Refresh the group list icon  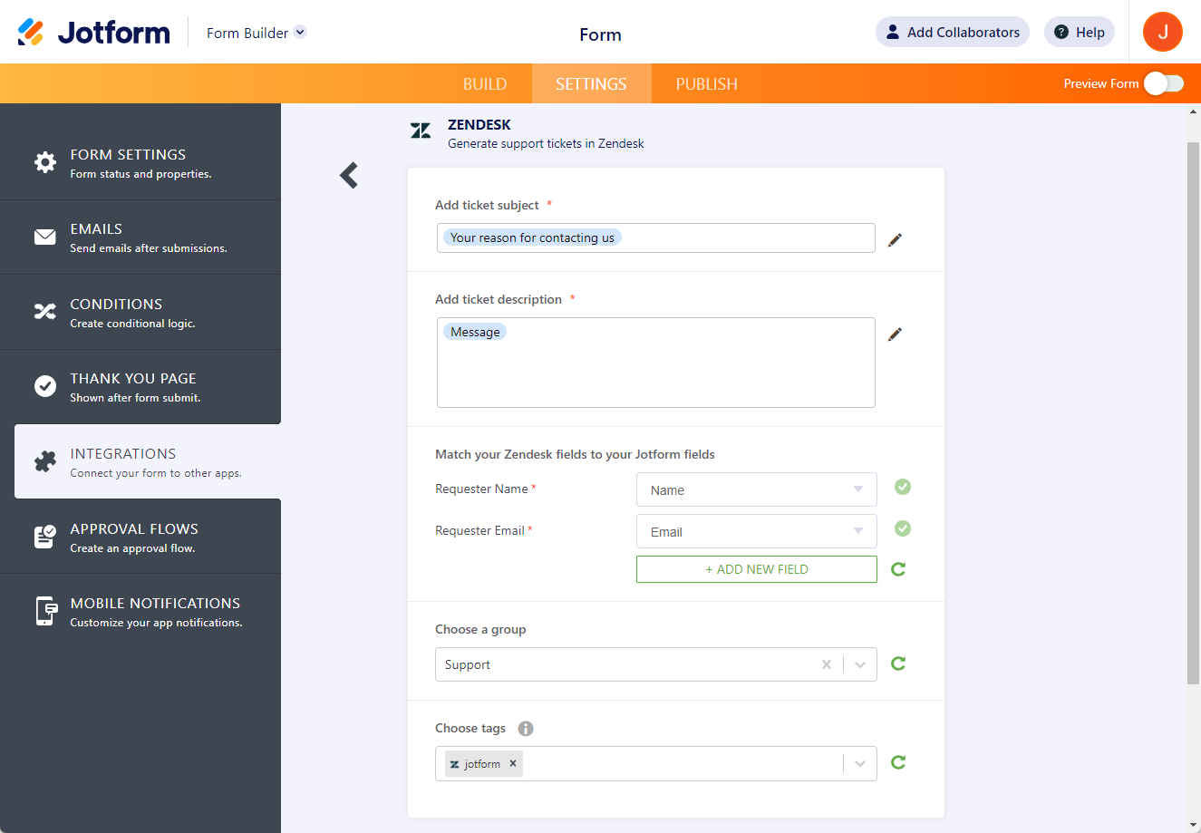[898, 663]
